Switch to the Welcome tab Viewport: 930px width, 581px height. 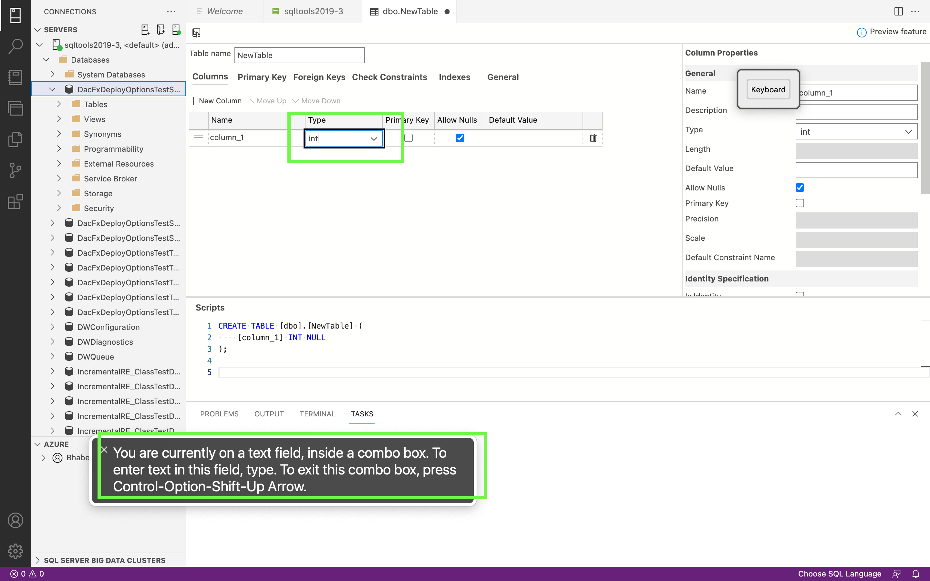pos(224,11)
